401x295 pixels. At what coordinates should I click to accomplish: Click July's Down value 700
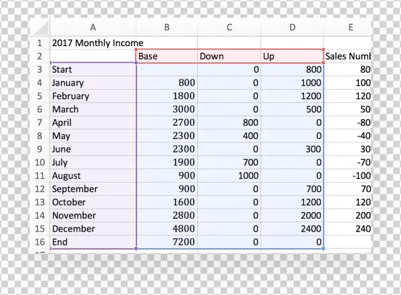pyautogui.click(x=229, y=163)
